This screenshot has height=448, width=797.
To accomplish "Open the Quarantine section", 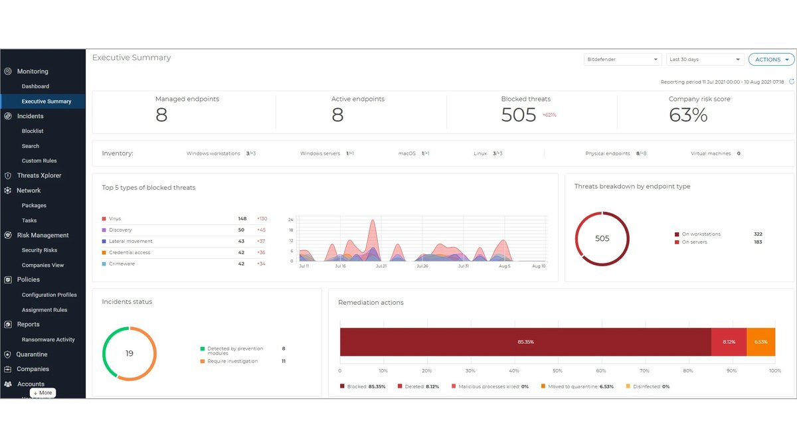I will (32, 354).
